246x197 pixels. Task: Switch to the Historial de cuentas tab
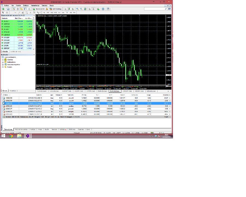(21, 129)
